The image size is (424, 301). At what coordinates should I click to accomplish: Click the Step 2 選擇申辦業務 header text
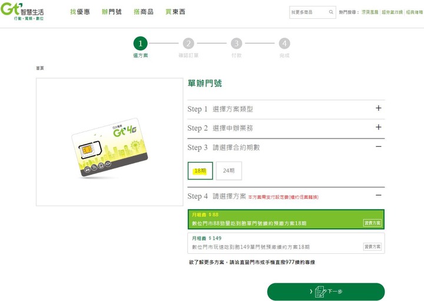220,128
